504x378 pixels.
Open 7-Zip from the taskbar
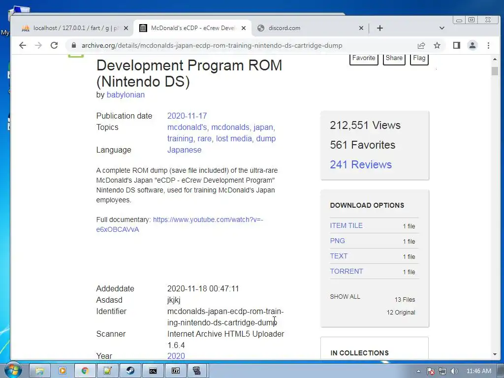click(x=176, y=371)
